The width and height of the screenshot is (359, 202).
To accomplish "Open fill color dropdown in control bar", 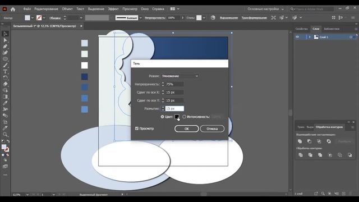I will pyautogui.click(x=33, y=18).
